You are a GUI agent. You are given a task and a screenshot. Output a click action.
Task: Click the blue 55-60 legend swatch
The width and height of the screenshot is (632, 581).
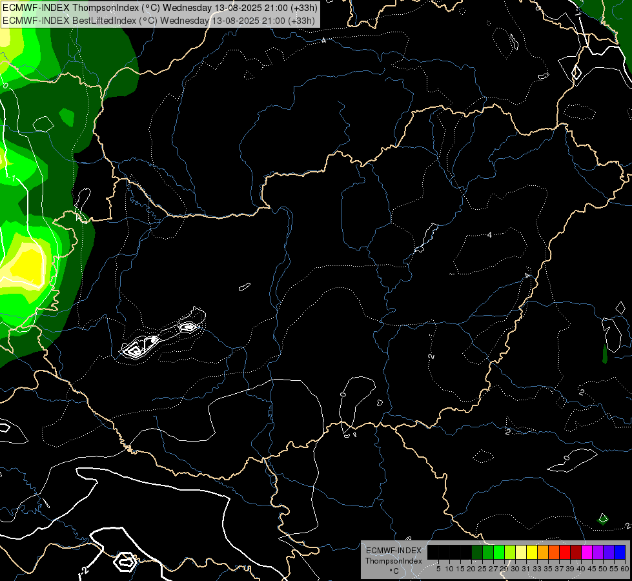[620, 552]
